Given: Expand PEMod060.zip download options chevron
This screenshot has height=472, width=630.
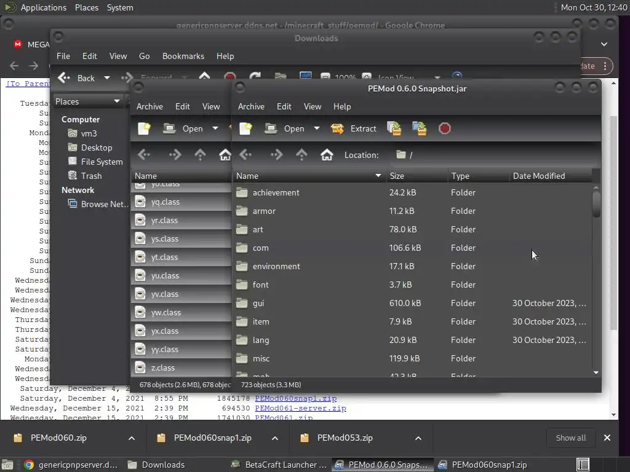Looking at the screenshot, I should 132,438.
